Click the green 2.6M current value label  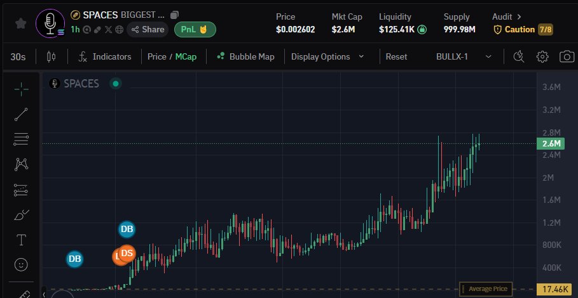point(551,144)
